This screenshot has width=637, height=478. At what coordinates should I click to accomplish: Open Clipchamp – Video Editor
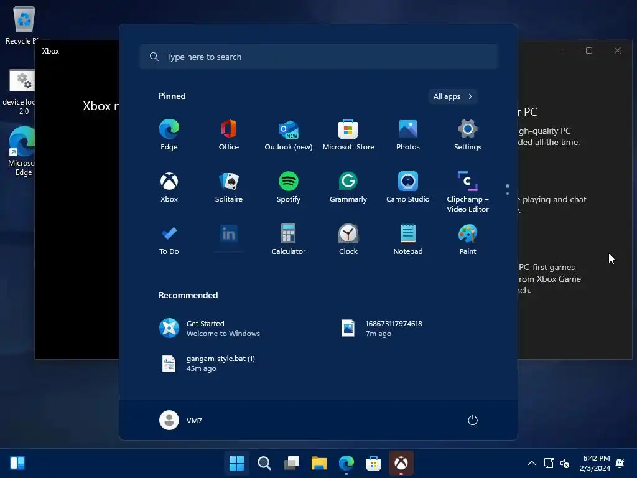click(468, 192)
